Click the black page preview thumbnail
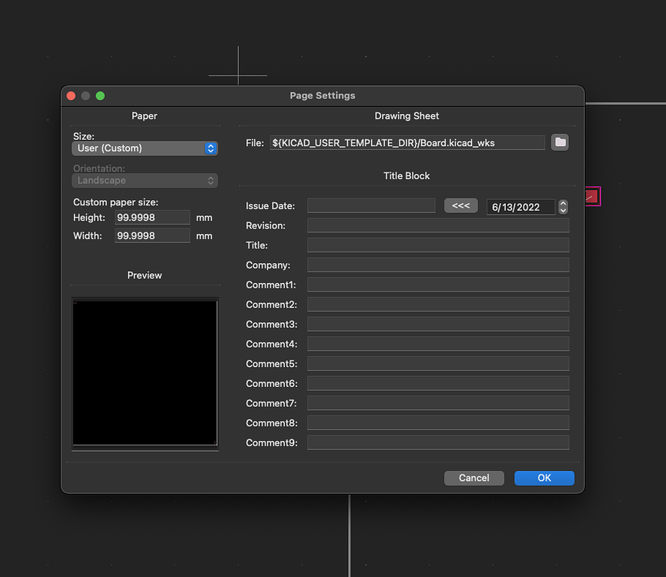The height and width of the screenshot is (577, 666). click(x=144, y=372)
